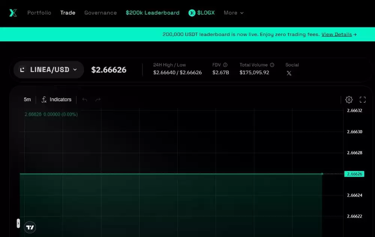Click the FDV info icon
Image resolution: width=375 pixels, height=237 pixels.
pyautogui.click(x=225, y=65)
